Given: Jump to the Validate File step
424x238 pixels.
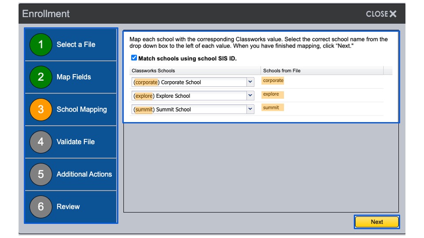Looking at the screenshot, I should coord(71,141).
